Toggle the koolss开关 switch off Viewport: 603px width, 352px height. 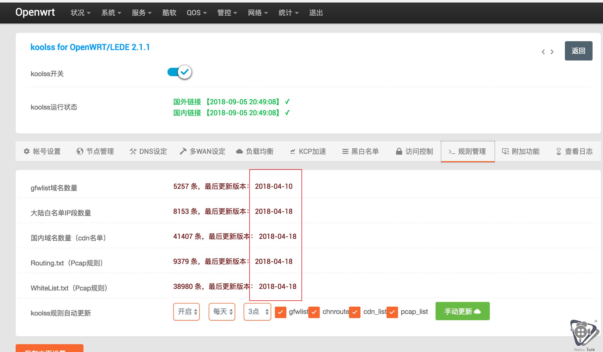pyautogui.click(x=179, y=72)
